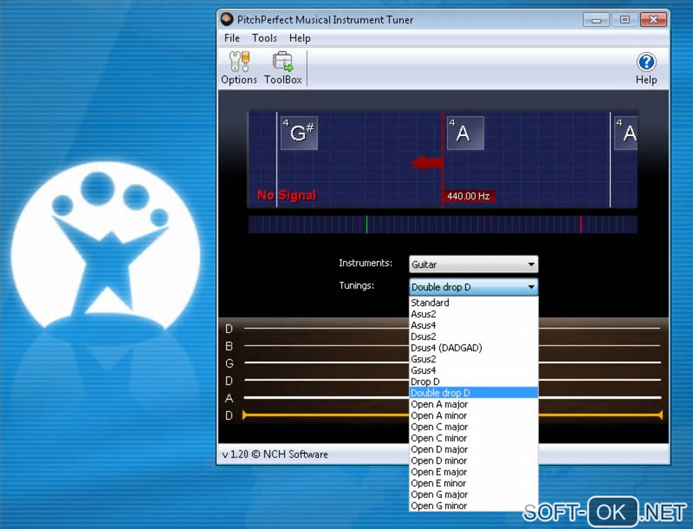693x529 pixels.
Task: Click the centered A4 note marker
Action: click(x=465, y=133)
